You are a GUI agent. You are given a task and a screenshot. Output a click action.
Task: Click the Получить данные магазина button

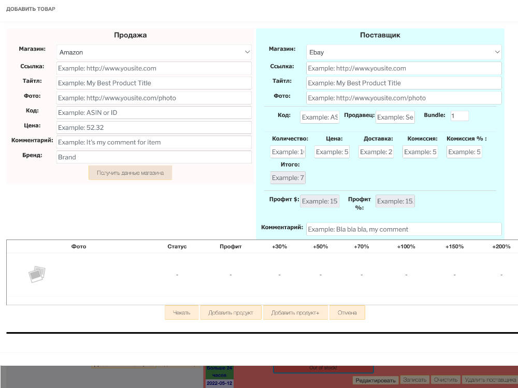pyautogui.click(x=130, y=173)
